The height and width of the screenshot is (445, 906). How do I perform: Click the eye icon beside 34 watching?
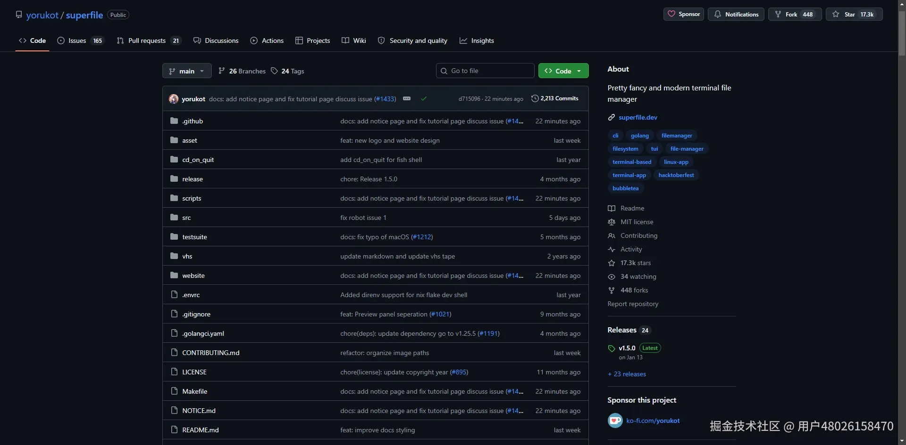point(612,277)
